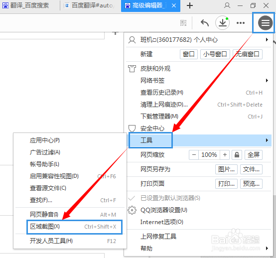Expand the 个人中心 submenu arrow
The image size is (276, 258).
point(267,40)
